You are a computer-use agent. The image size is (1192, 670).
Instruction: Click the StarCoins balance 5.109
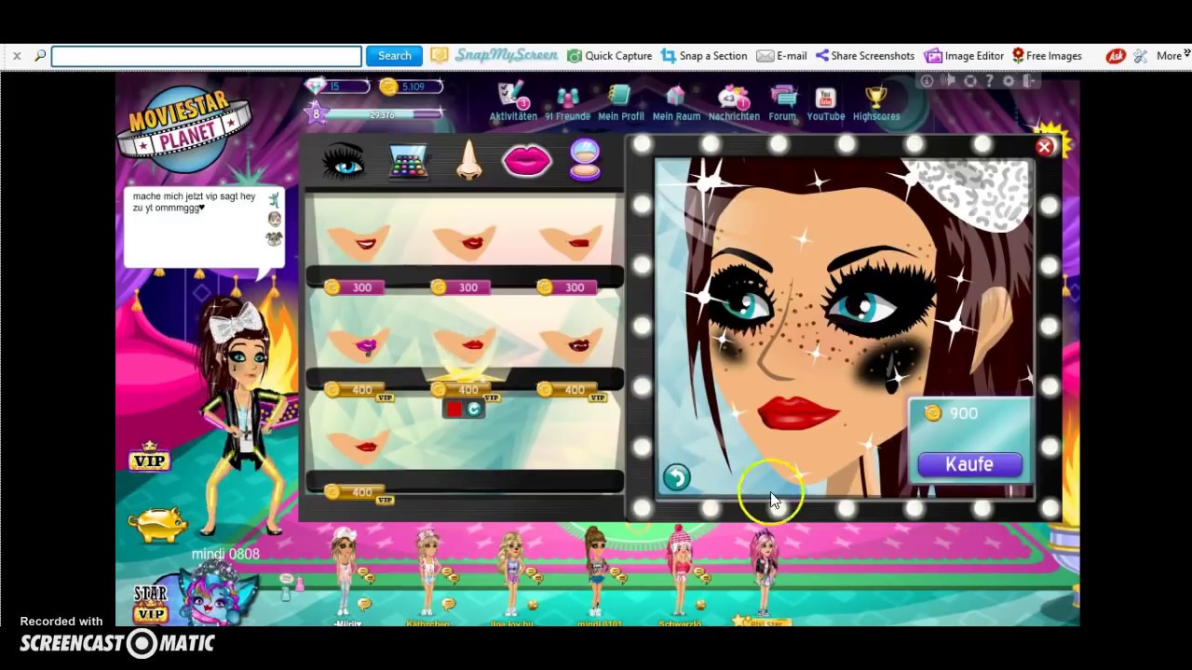pyautogui.click(x=411, y=87)
